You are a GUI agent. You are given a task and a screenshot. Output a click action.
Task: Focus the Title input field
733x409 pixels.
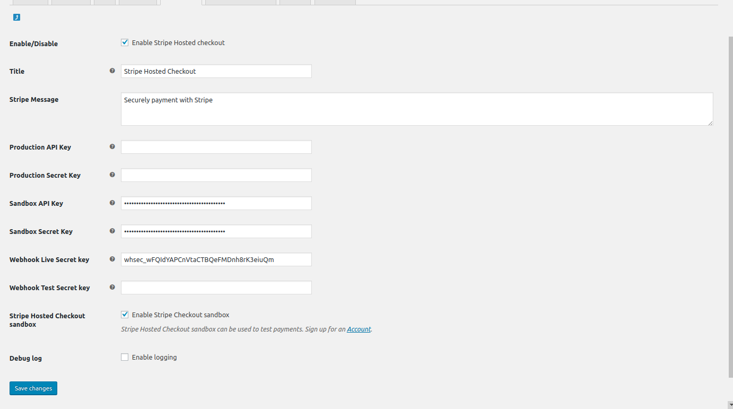tap(216, 71)
